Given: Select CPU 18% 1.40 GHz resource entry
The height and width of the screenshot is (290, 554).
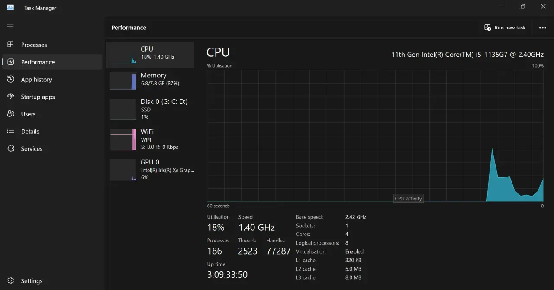Looking at the screenshot, I should pyautogui.click(x=150, y=55).
